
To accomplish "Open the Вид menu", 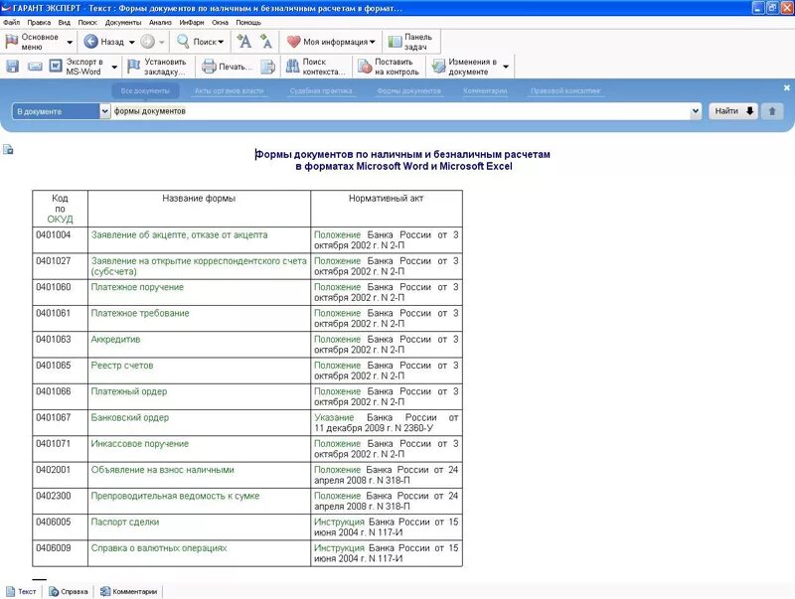I will [x=64, y=22].
